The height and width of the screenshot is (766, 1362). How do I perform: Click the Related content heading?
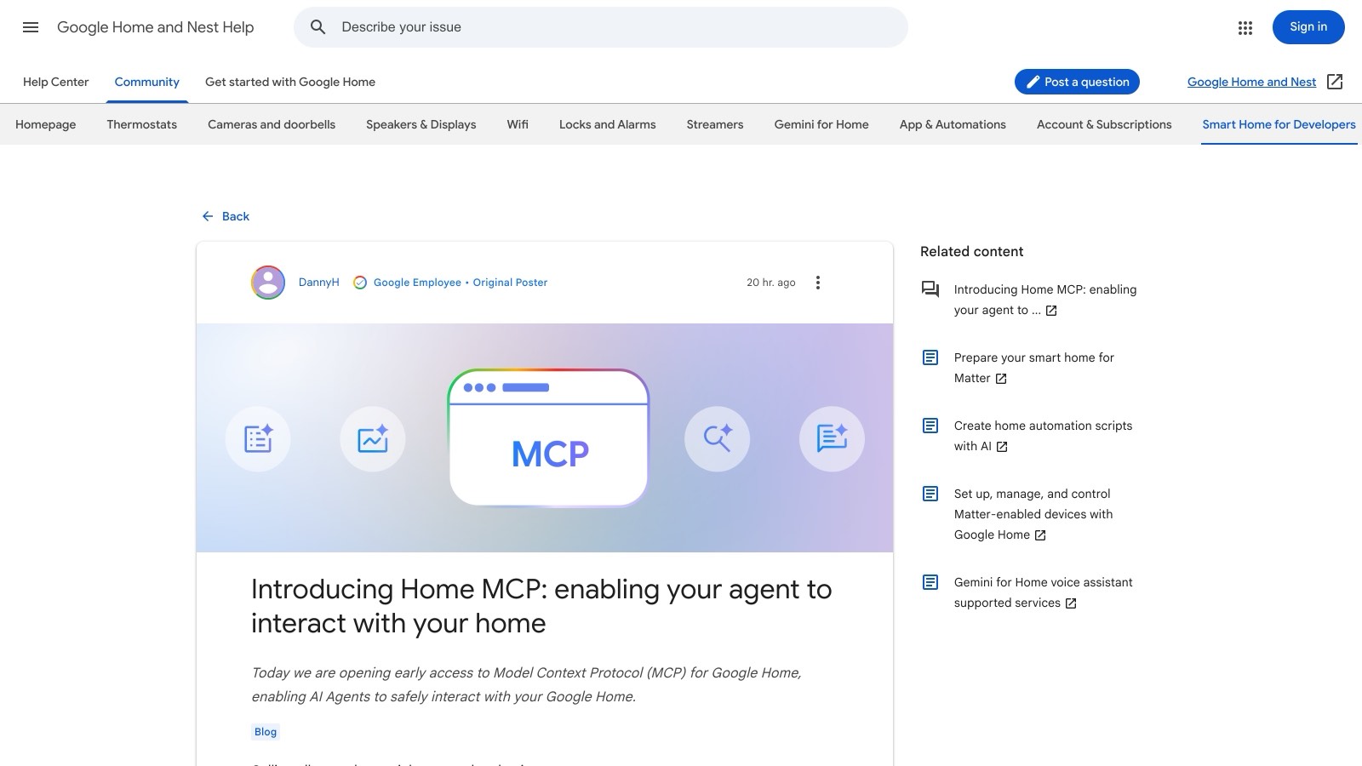pos(971,251)
